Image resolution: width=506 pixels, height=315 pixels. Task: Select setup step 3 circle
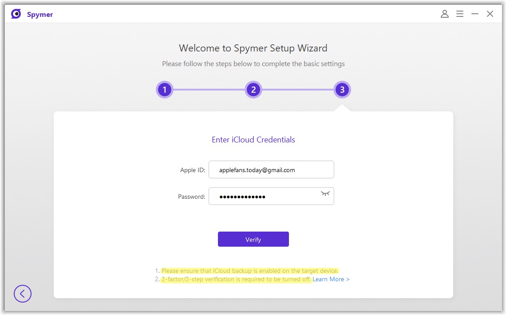click(342, 90)
